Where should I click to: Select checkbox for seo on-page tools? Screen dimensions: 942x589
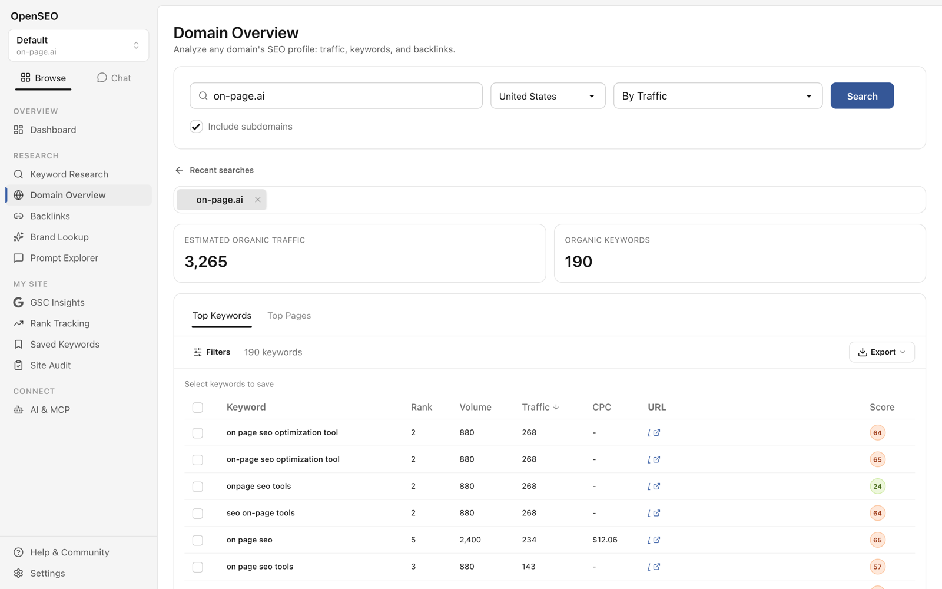[x=198, y=514]
